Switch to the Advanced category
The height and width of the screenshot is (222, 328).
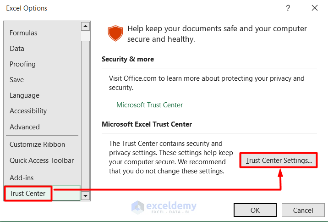point(25,127)
